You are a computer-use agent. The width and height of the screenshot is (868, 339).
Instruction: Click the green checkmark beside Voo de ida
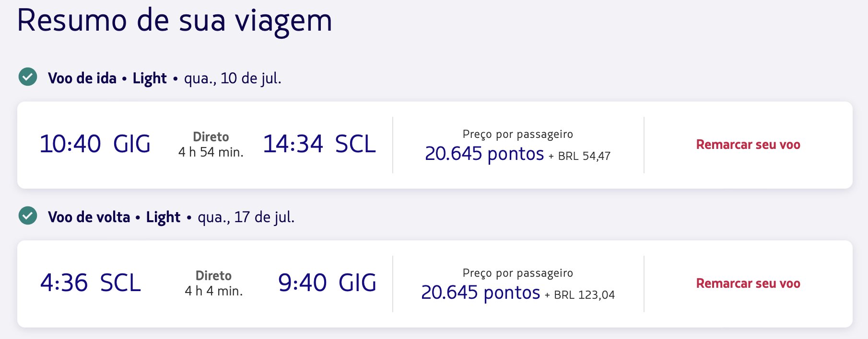28,77
